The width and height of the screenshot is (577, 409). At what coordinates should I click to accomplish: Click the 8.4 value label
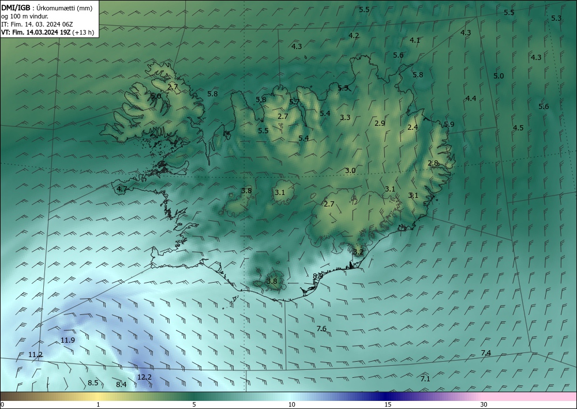[x=121, y=385]
